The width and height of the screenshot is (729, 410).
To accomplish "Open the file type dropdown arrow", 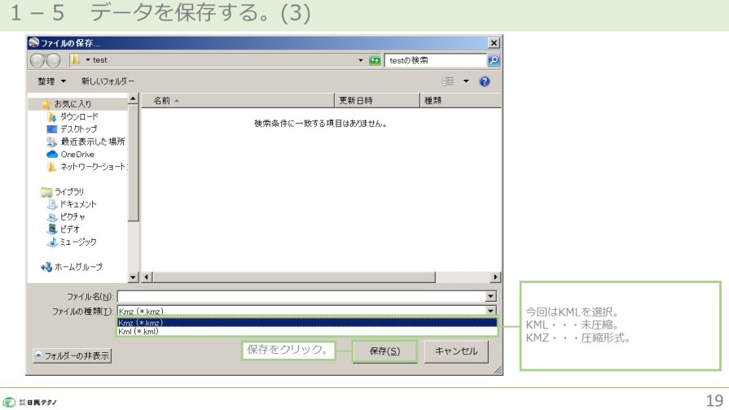I will (x=491, y=311).
